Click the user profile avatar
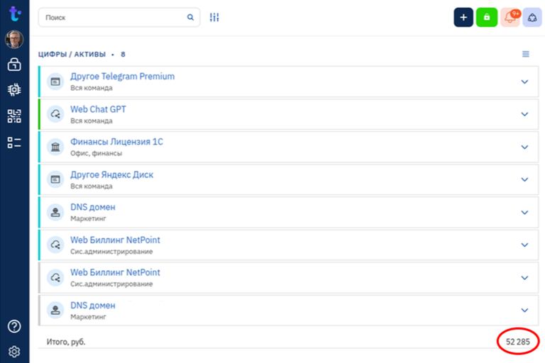The height and width of the screenshot is (363, 545). pos(14,39)
